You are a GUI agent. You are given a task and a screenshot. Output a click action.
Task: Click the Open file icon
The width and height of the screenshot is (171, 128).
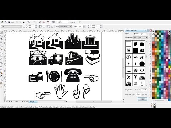[x=6, y=22]
